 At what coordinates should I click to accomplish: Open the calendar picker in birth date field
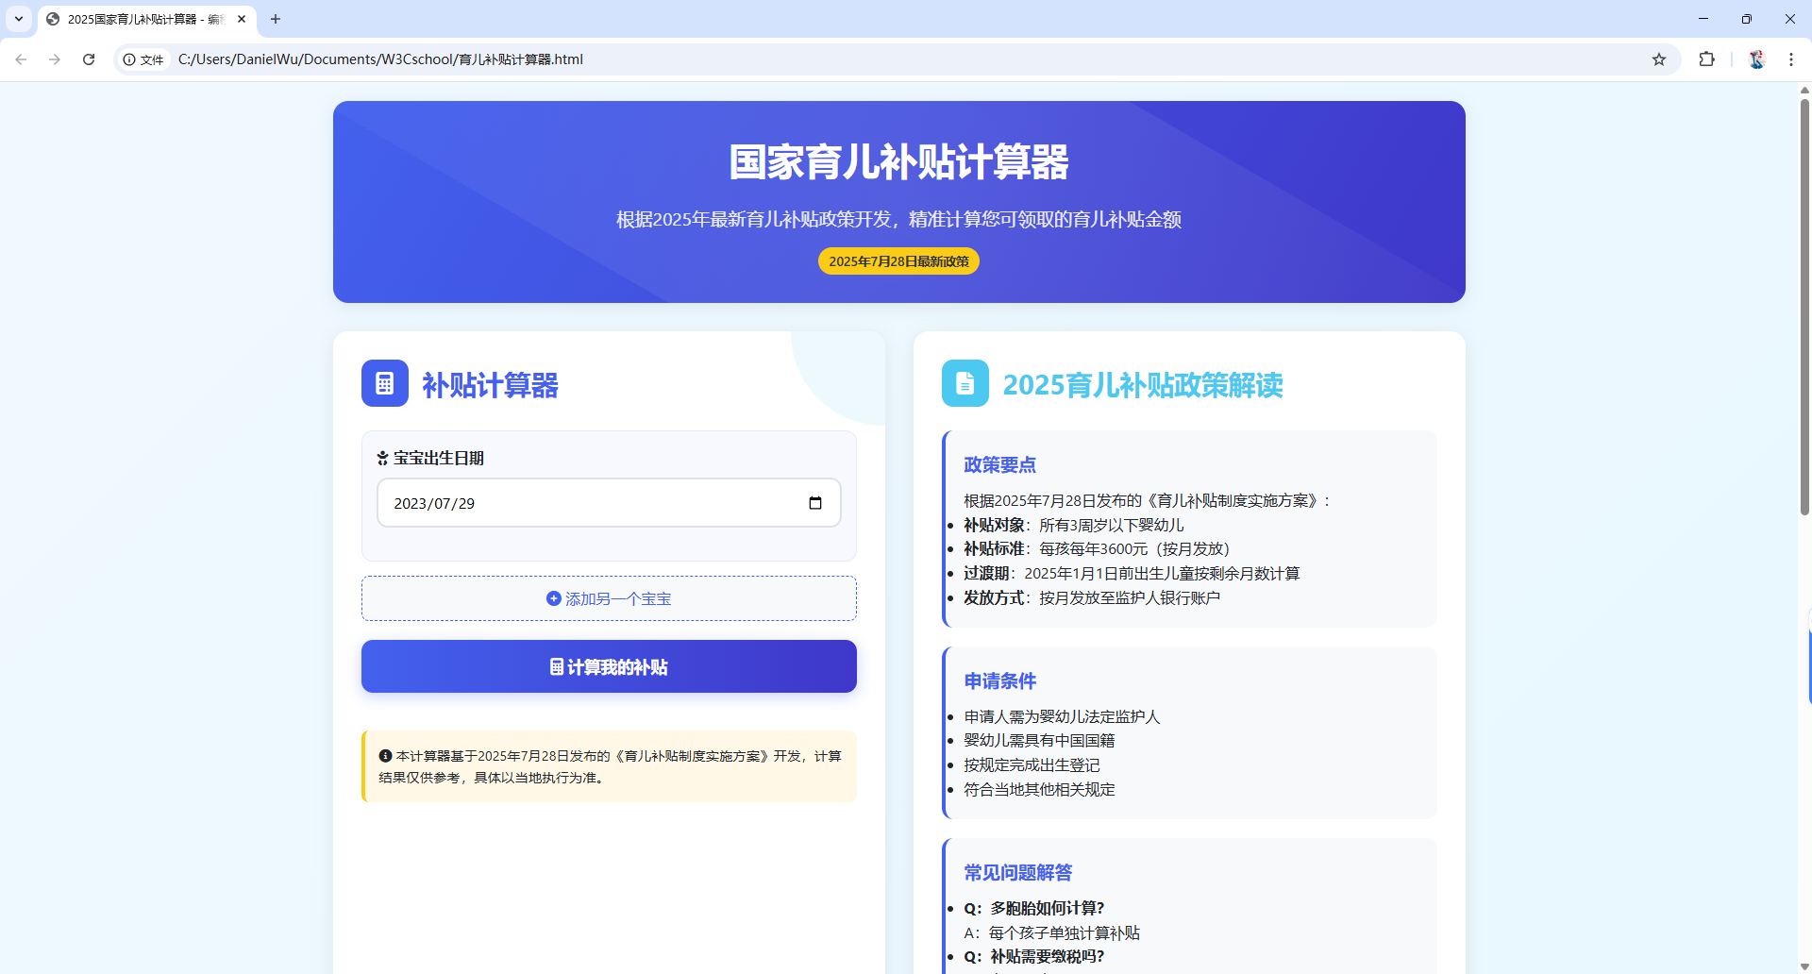[x=815, y=503]
